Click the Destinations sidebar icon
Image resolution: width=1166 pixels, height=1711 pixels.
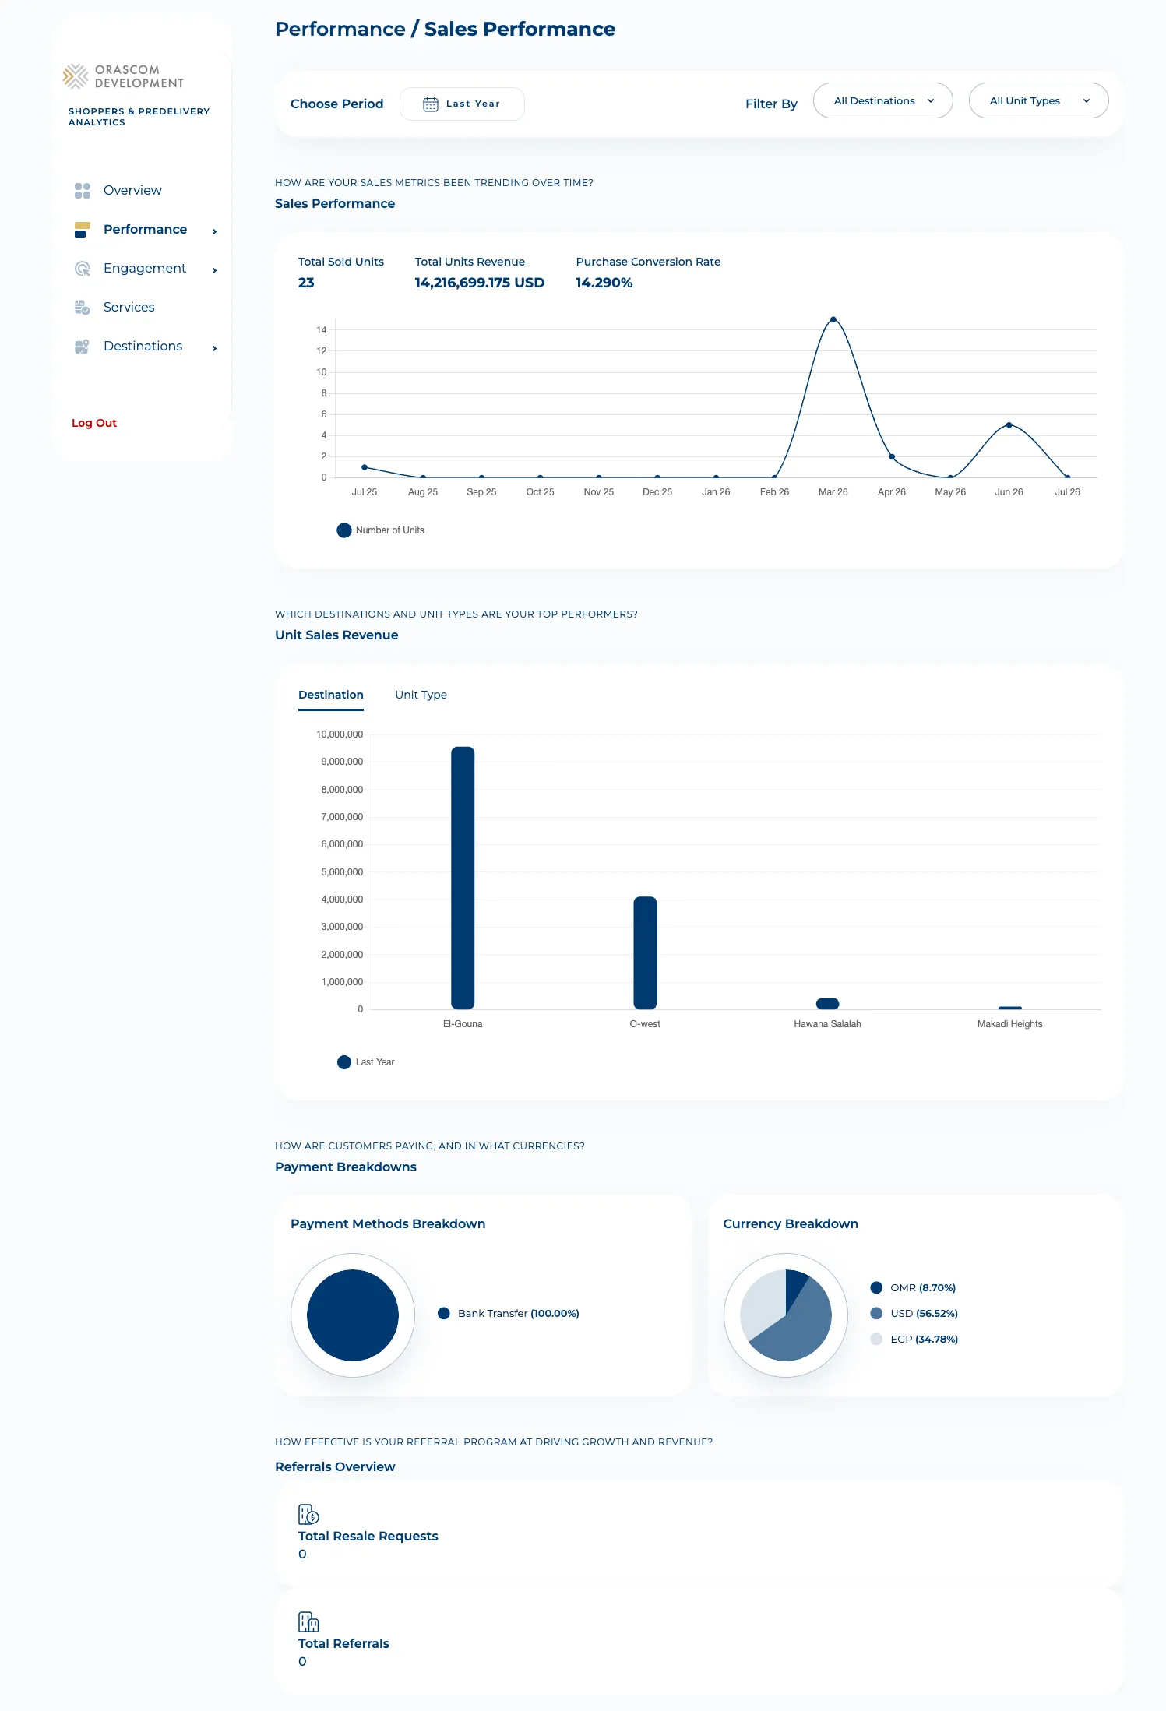click(83, 347)
